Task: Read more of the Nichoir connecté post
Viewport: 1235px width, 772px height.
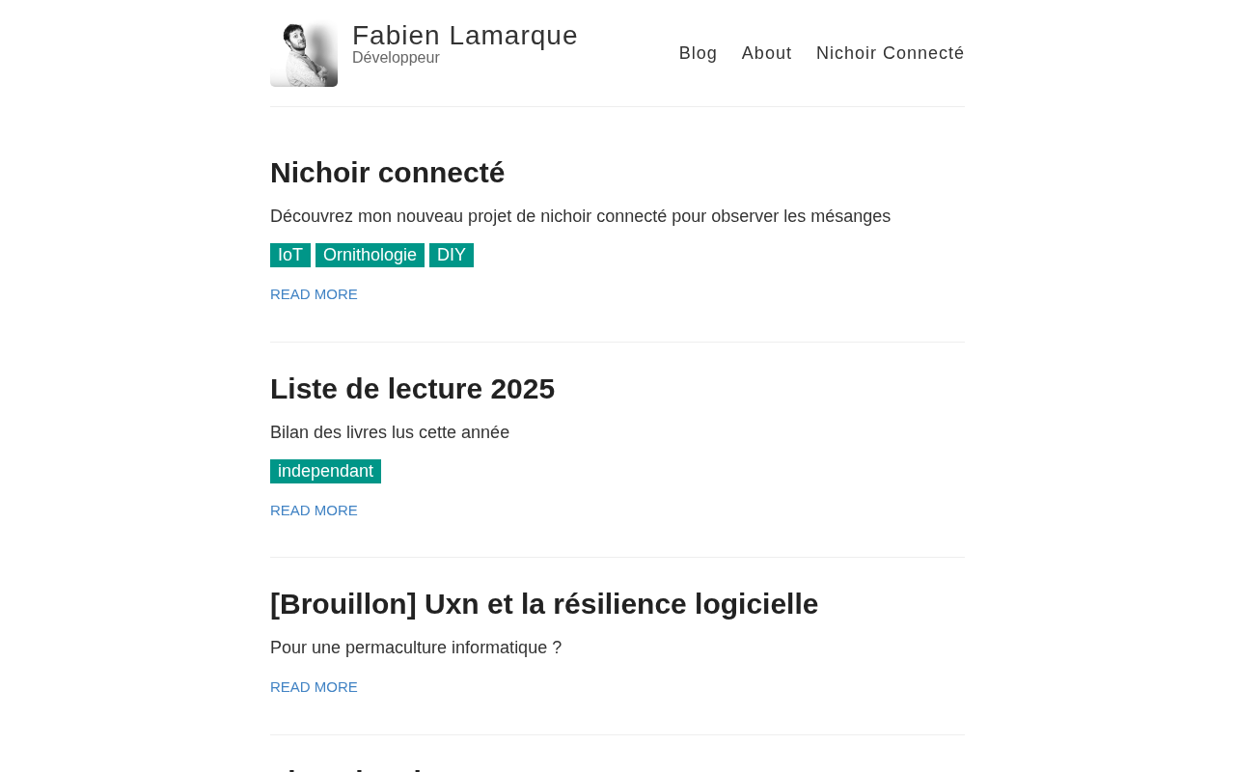Action: coord(314,294)
